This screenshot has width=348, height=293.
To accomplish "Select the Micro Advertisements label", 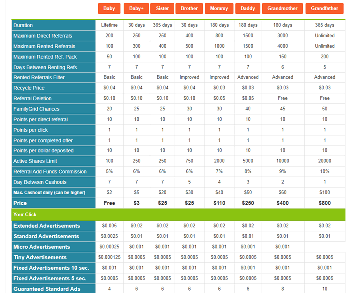I will [42, 247].
